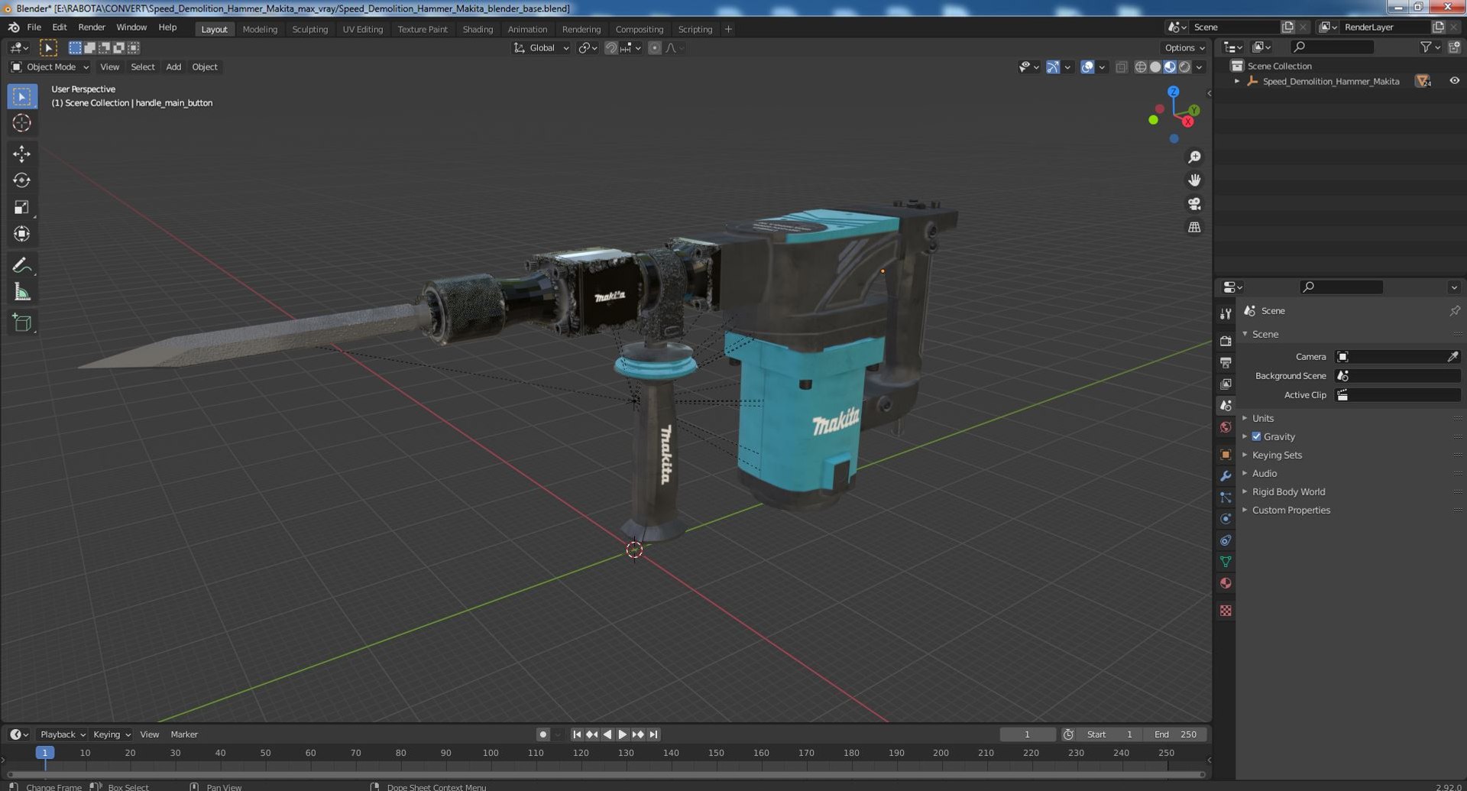1467x791 pixels.
Task: Switch to rendered viewport shading
Action: coord(1184,67)
